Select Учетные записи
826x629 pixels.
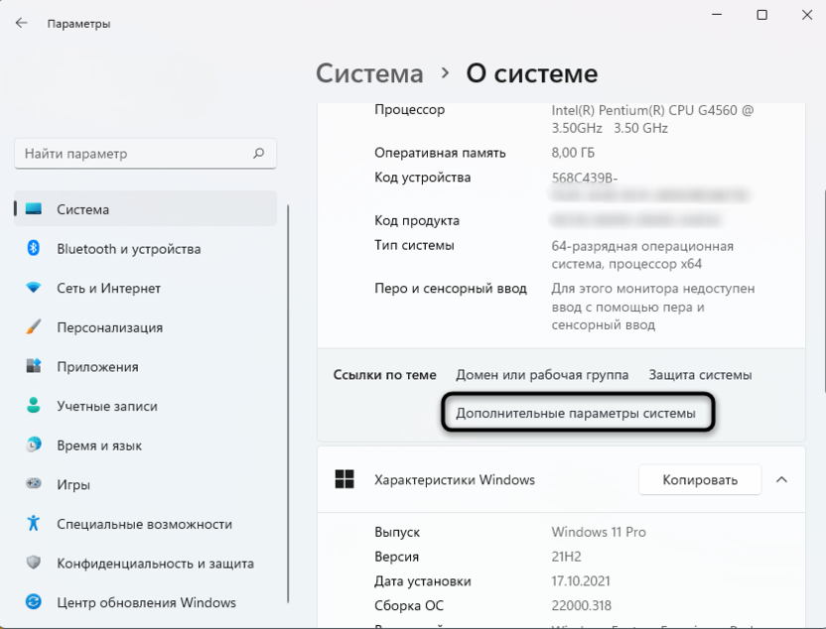tap(145, 406)
